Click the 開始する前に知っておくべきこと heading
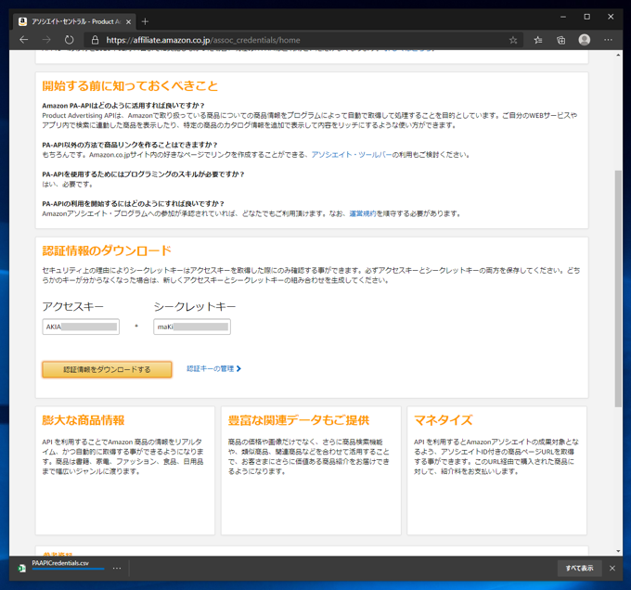 (130, 86)
